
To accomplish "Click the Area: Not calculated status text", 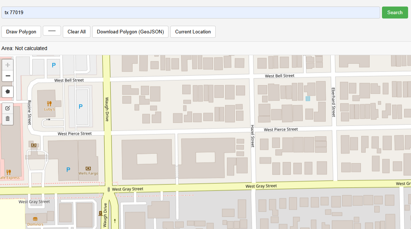I will [x=24, y=48].
